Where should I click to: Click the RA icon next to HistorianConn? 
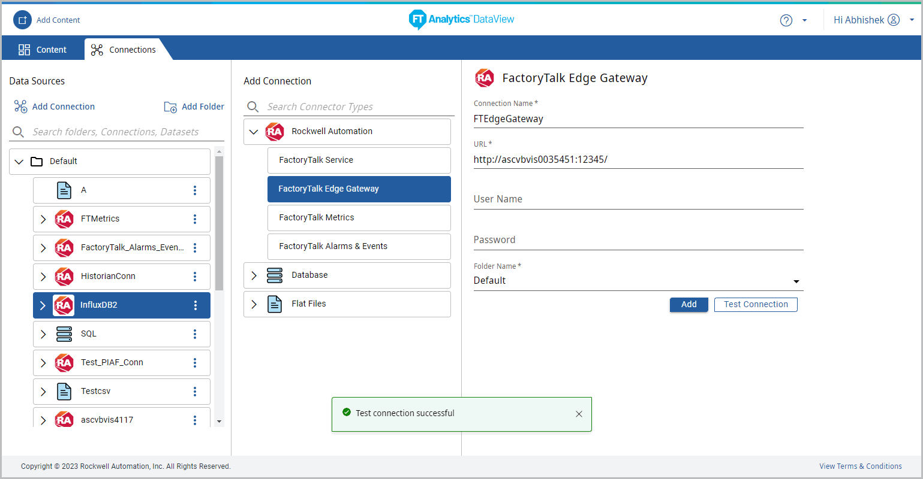(64, 277)
